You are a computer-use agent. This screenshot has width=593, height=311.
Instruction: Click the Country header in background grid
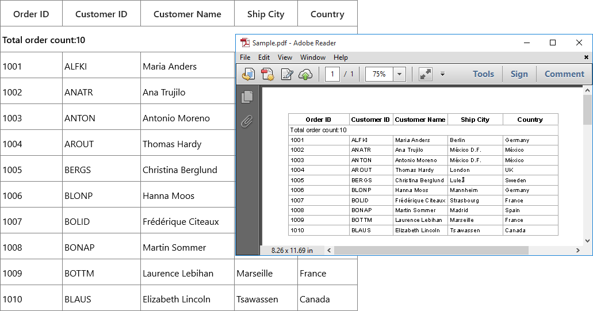327,14
